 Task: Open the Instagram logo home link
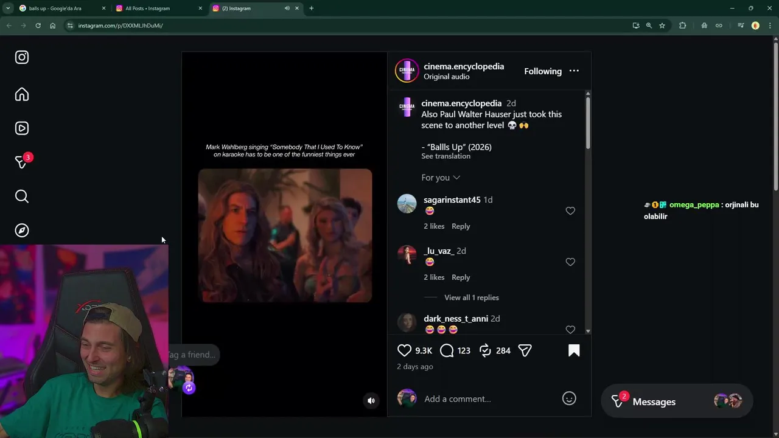click(22, 57)
